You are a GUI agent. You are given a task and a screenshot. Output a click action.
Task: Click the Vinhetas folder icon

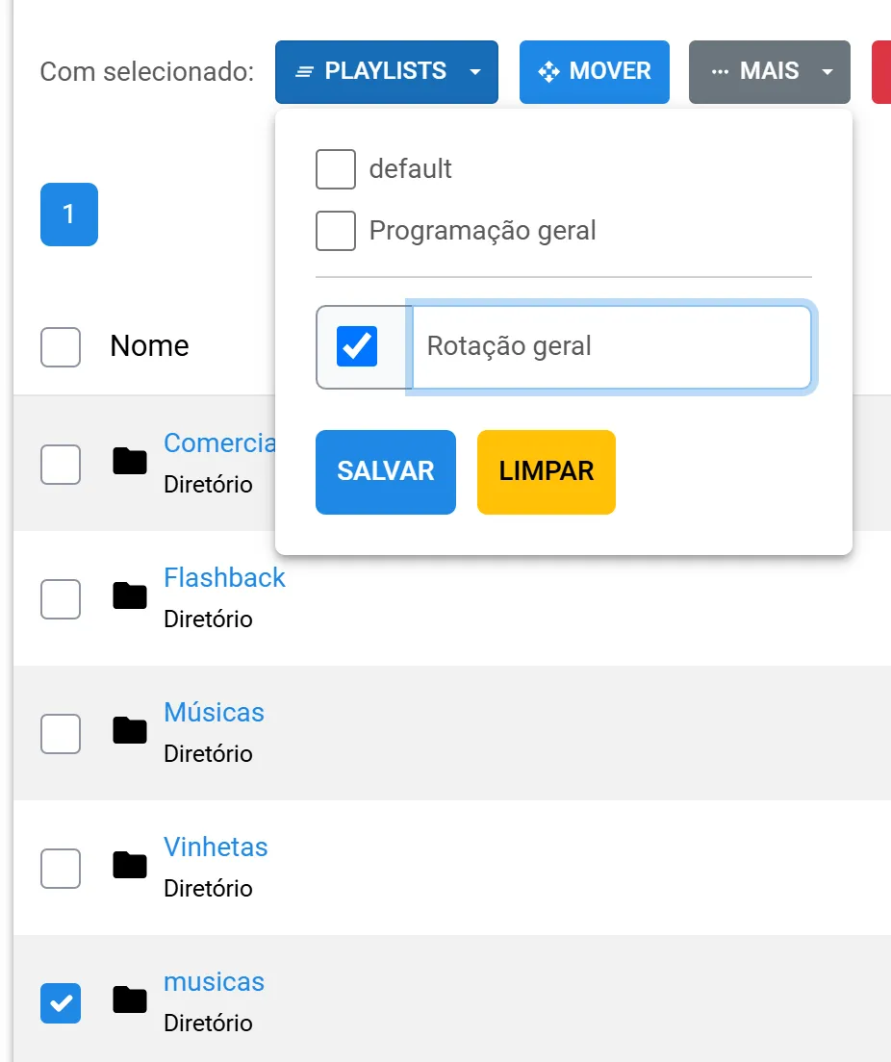click(130, 865)
